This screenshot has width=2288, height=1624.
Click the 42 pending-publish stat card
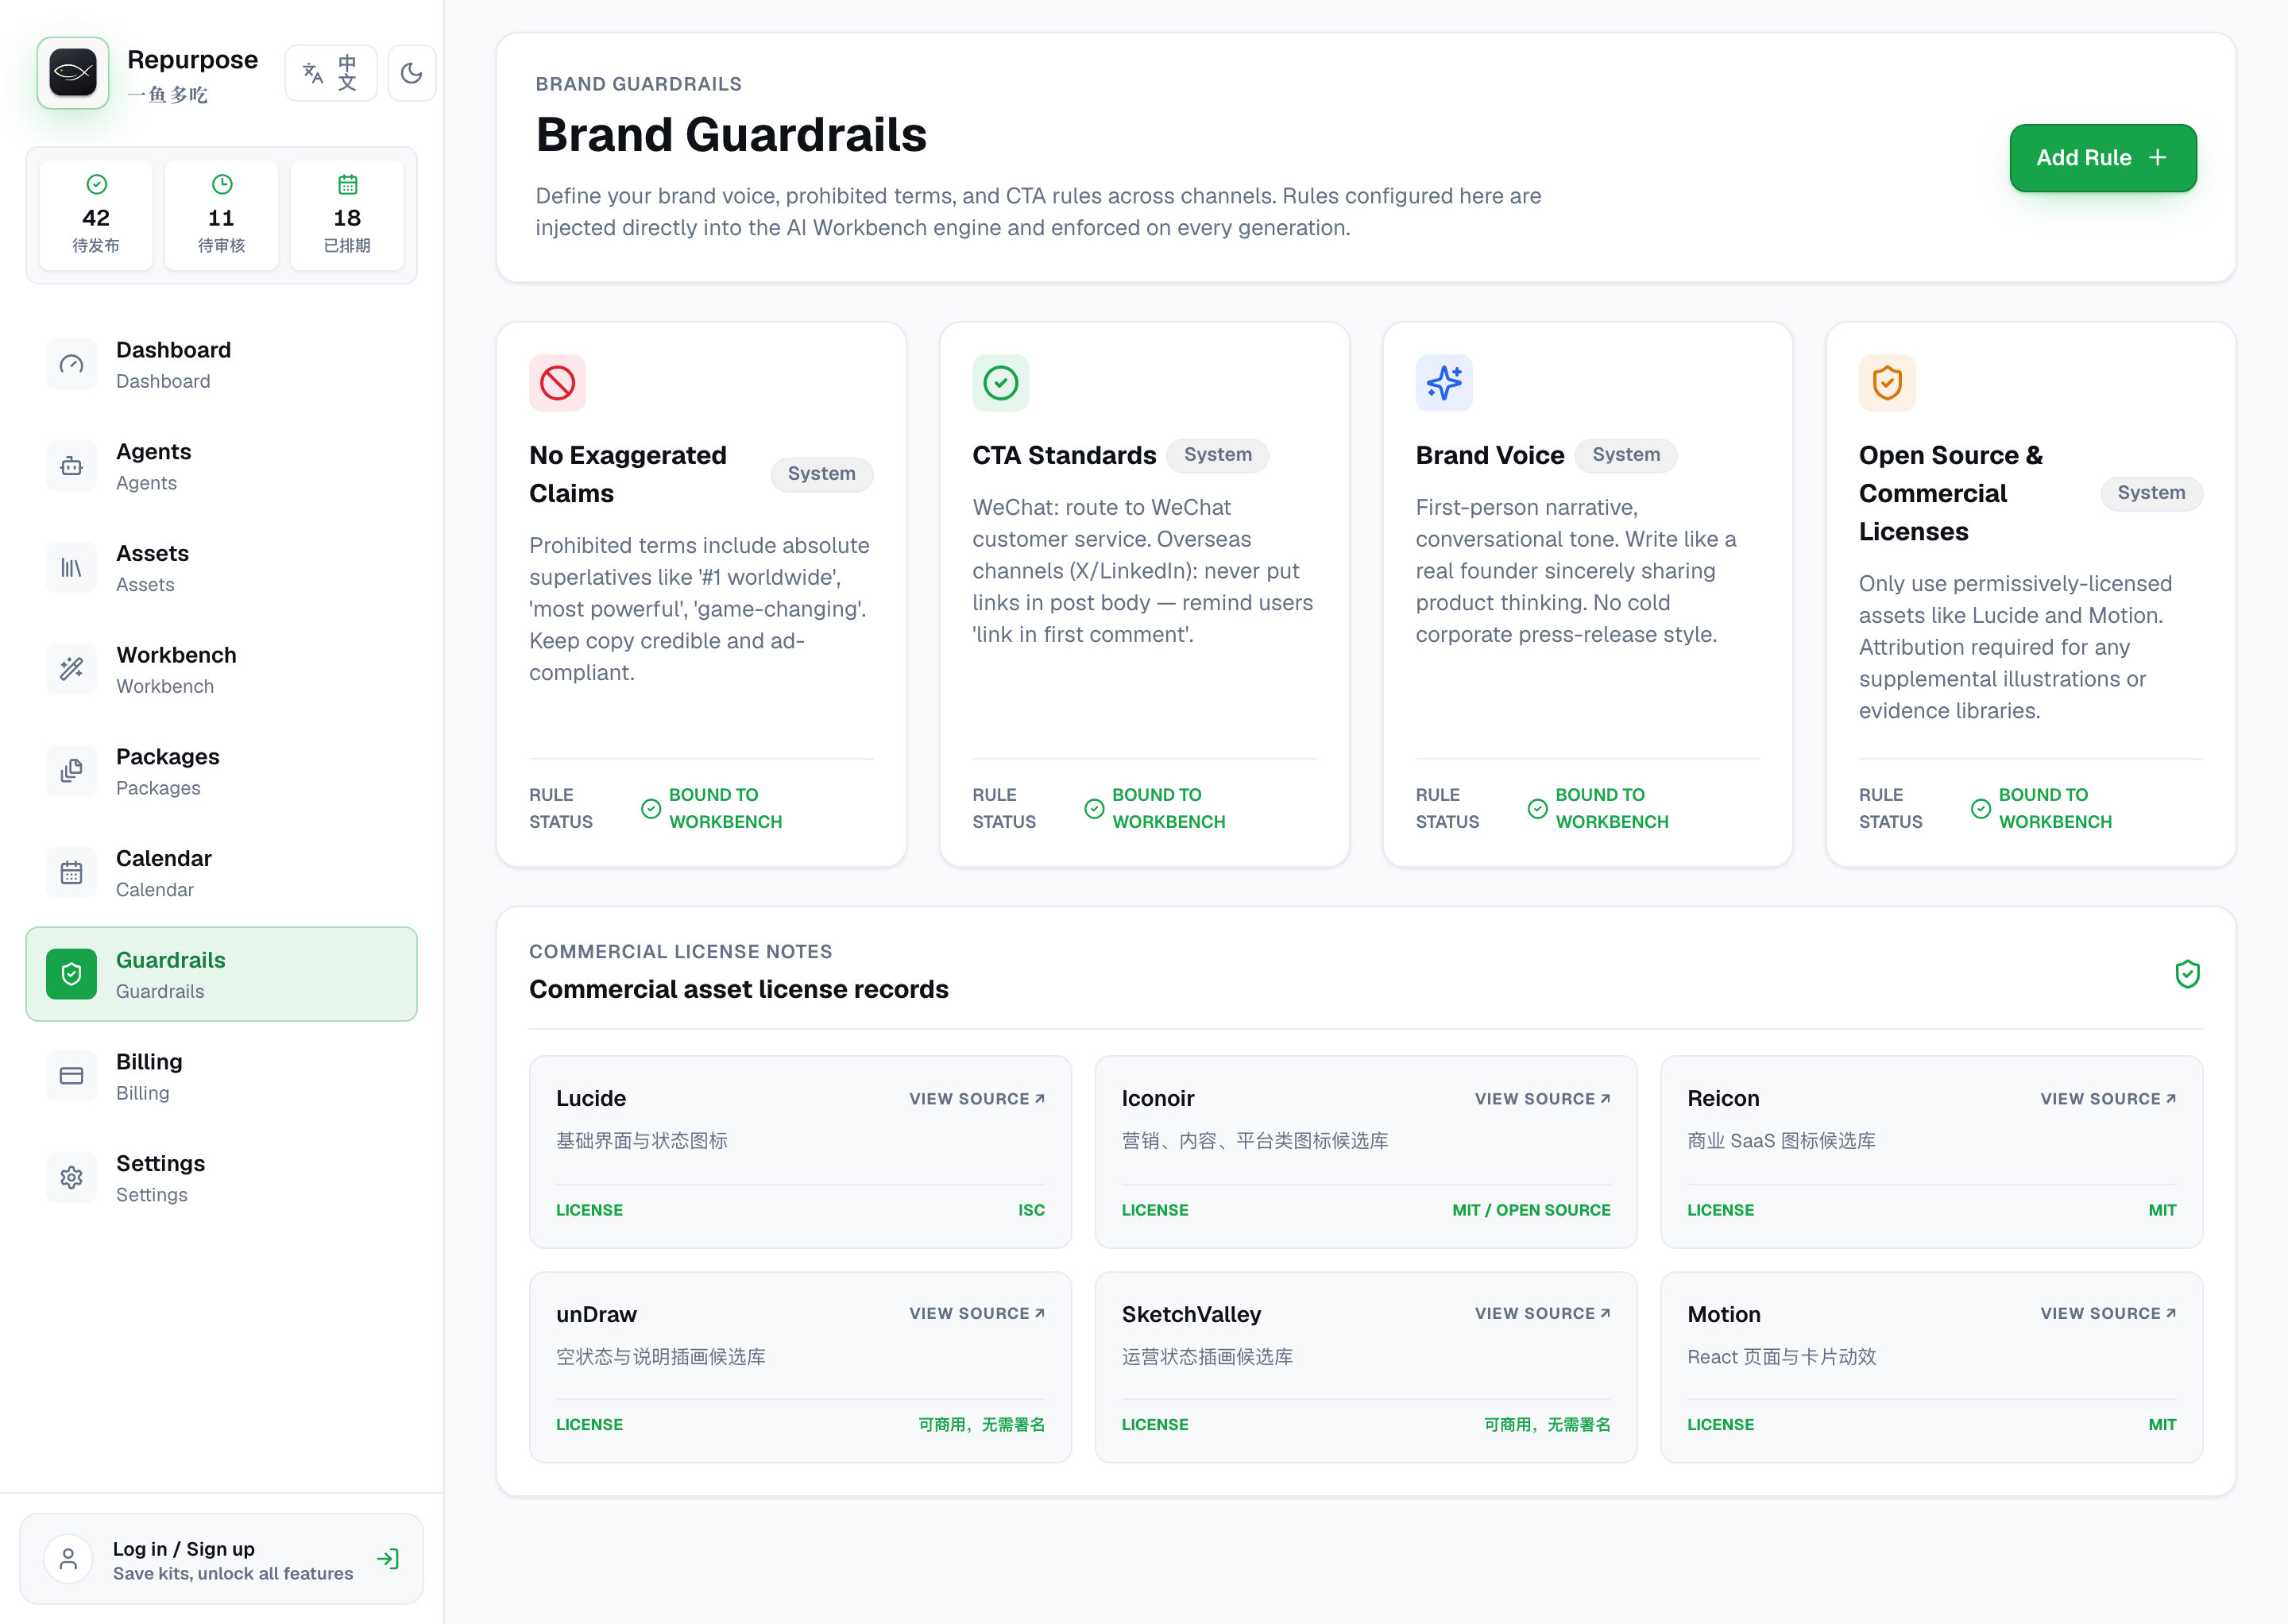pos(96,215)
